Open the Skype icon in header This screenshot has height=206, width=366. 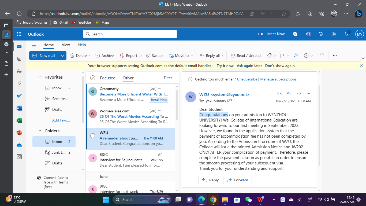pos(295,34)
